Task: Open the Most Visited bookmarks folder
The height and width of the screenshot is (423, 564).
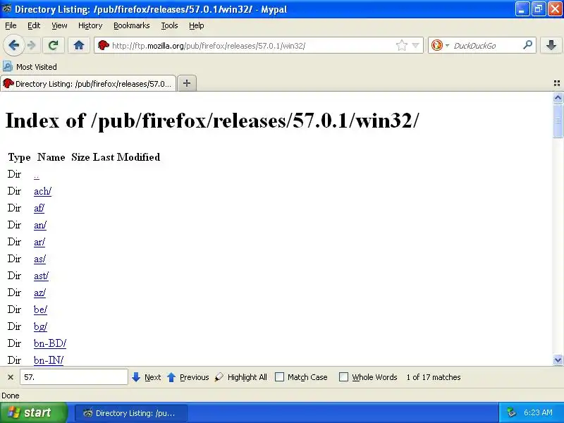Action: 30,67
